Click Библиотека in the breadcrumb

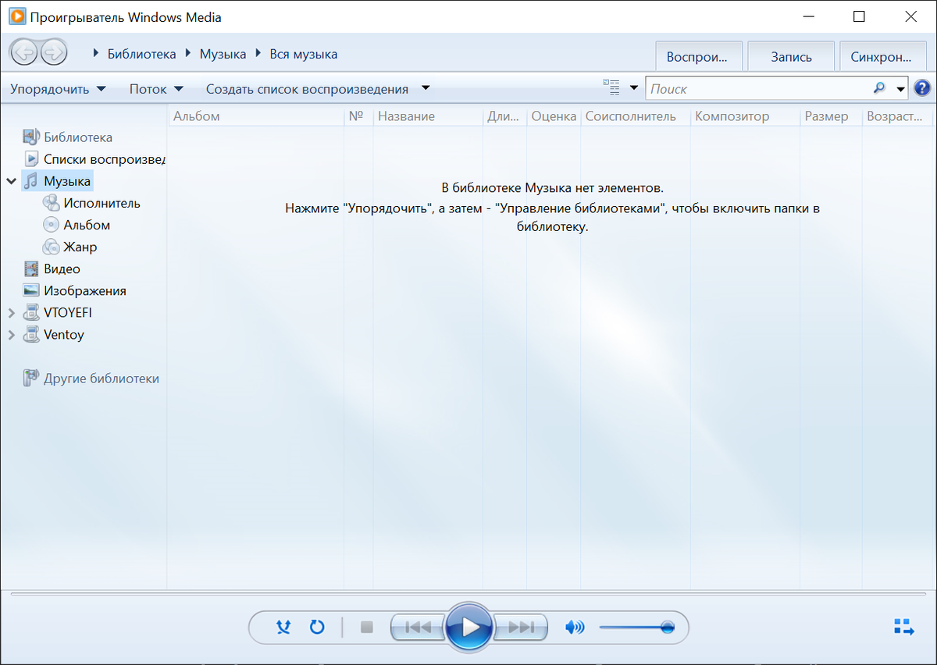(141, 54)
